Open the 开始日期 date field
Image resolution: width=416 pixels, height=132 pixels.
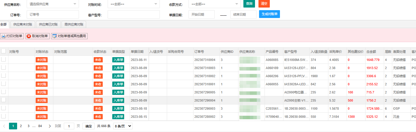(x=202, y=15)
